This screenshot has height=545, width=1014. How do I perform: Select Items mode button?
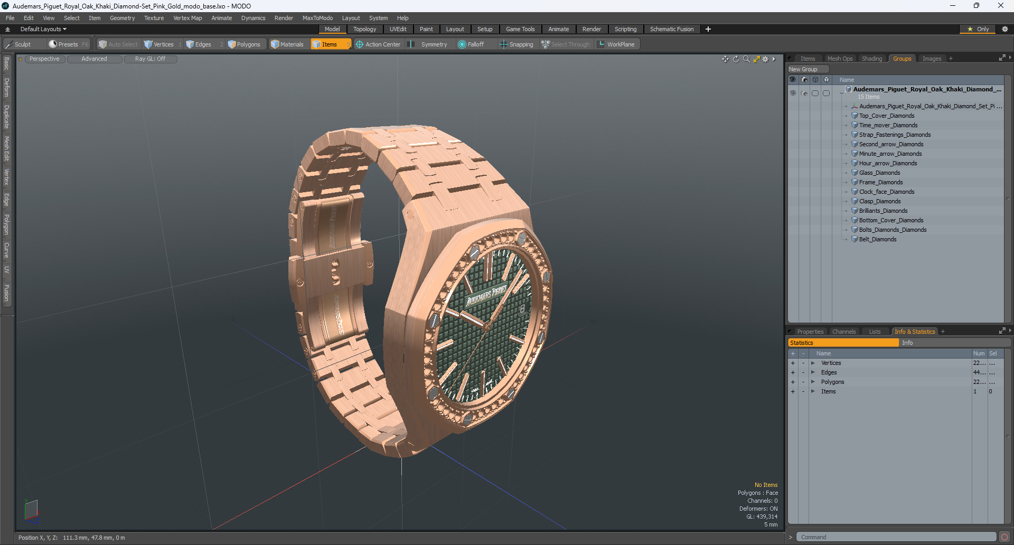coord(330,44)
